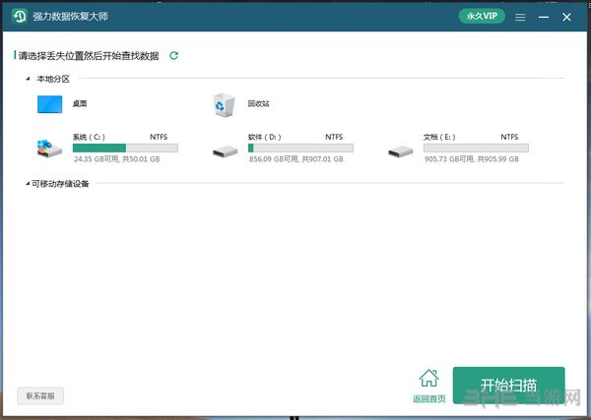Collapse the 本地分区 section

28,79
